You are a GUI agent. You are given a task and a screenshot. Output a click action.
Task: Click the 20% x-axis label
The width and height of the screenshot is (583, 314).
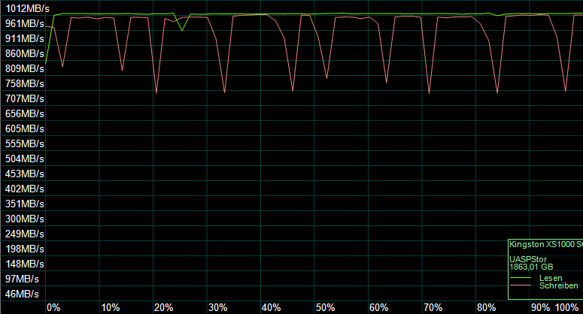pyautogui.click(x=164, y=308)
